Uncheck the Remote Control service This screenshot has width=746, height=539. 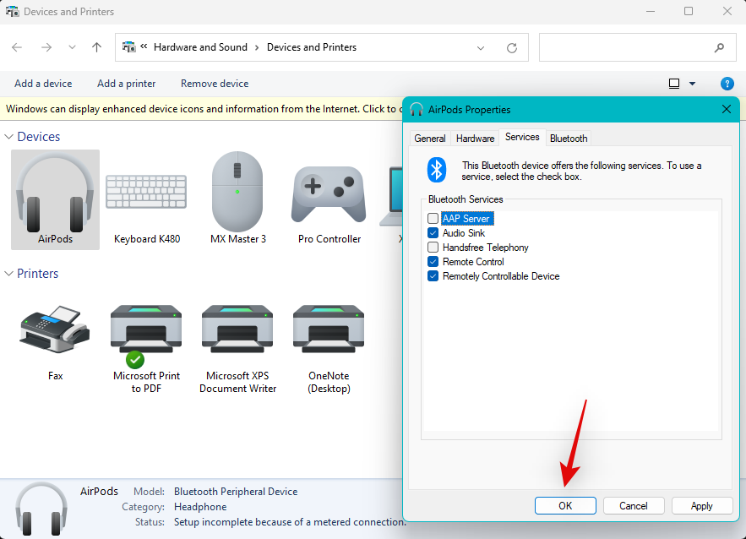pyautogui.click(x=433, y=262)
